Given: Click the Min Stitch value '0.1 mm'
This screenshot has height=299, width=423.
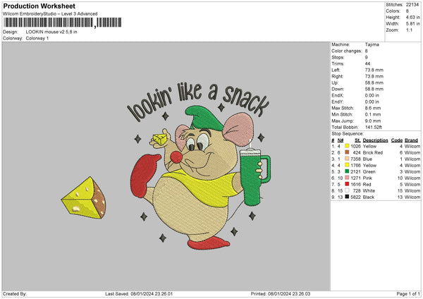Looking at the screenshot, I should 373,114.
